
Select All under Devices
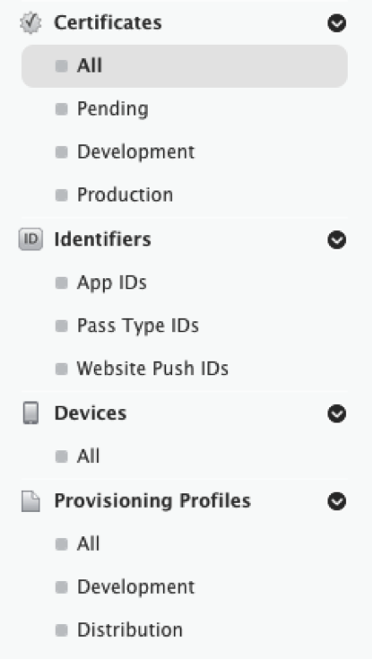pyautogui.click(x=88, y=456)
